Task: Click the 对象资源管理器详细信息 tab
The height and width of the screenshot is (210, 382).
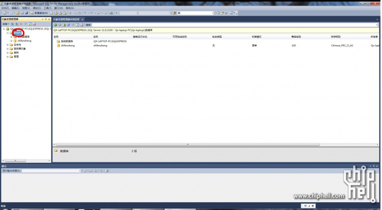Action: point(67,19)
